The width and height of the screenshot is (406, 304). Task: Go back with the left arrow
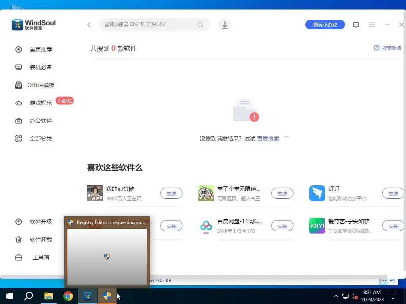pyautogui.click(x=89, y=25)
